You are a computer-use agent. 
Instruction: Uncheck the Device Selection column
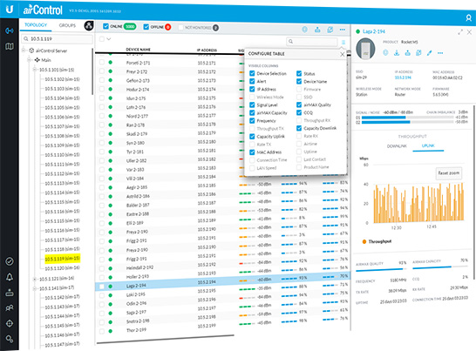[252, 73]
